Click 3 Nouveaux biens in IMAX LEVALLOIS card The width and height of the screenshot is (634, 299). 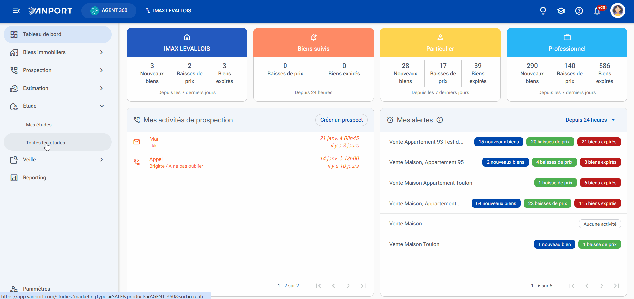click(x=152, y=73)
